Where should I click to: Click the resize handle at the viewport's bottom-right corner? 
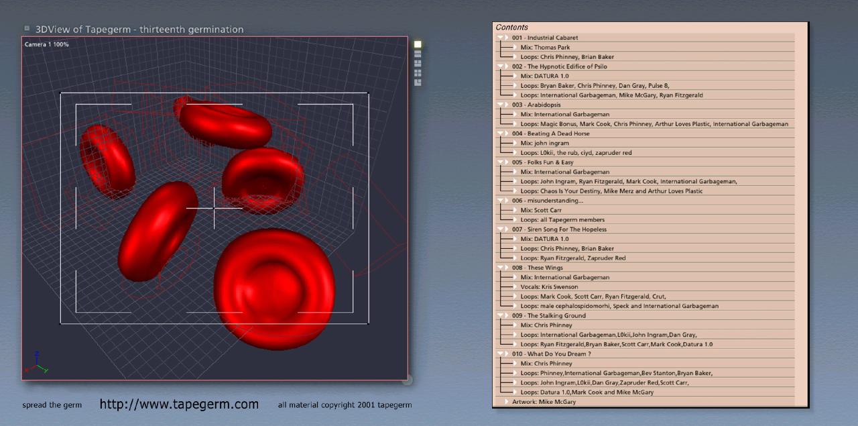click(x=407, y=380)
